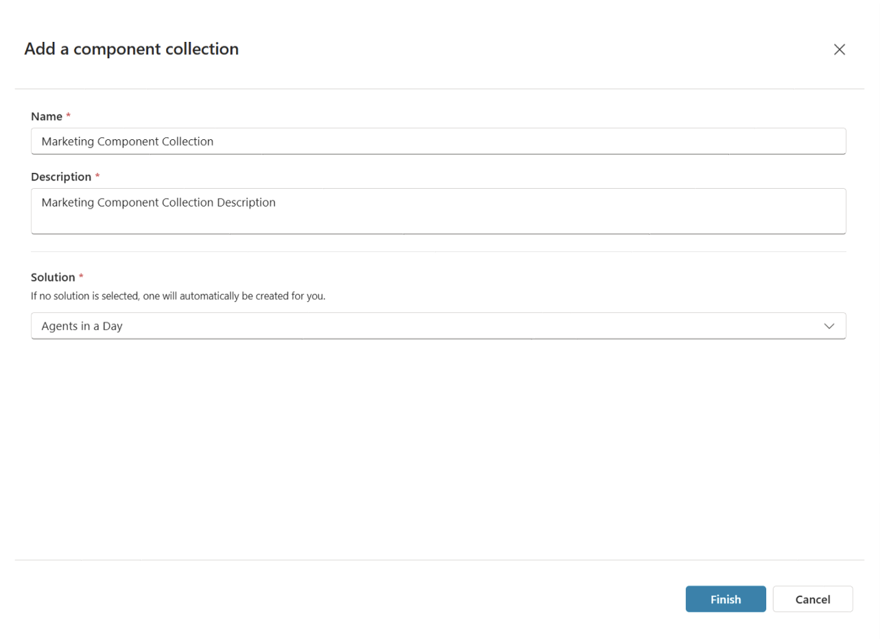Click the Name field label
This screenshot has height=639, width=880.
47,117
